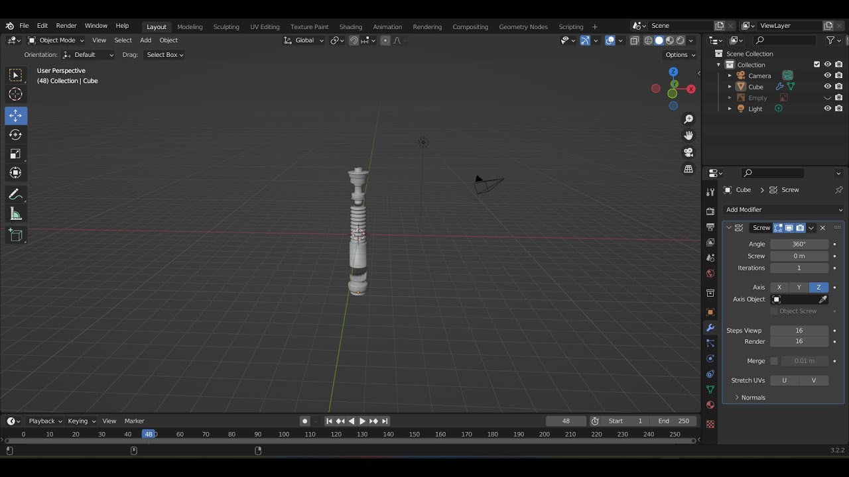Select the Add Cube tool

pyautogui.click(x=16, y=235)
